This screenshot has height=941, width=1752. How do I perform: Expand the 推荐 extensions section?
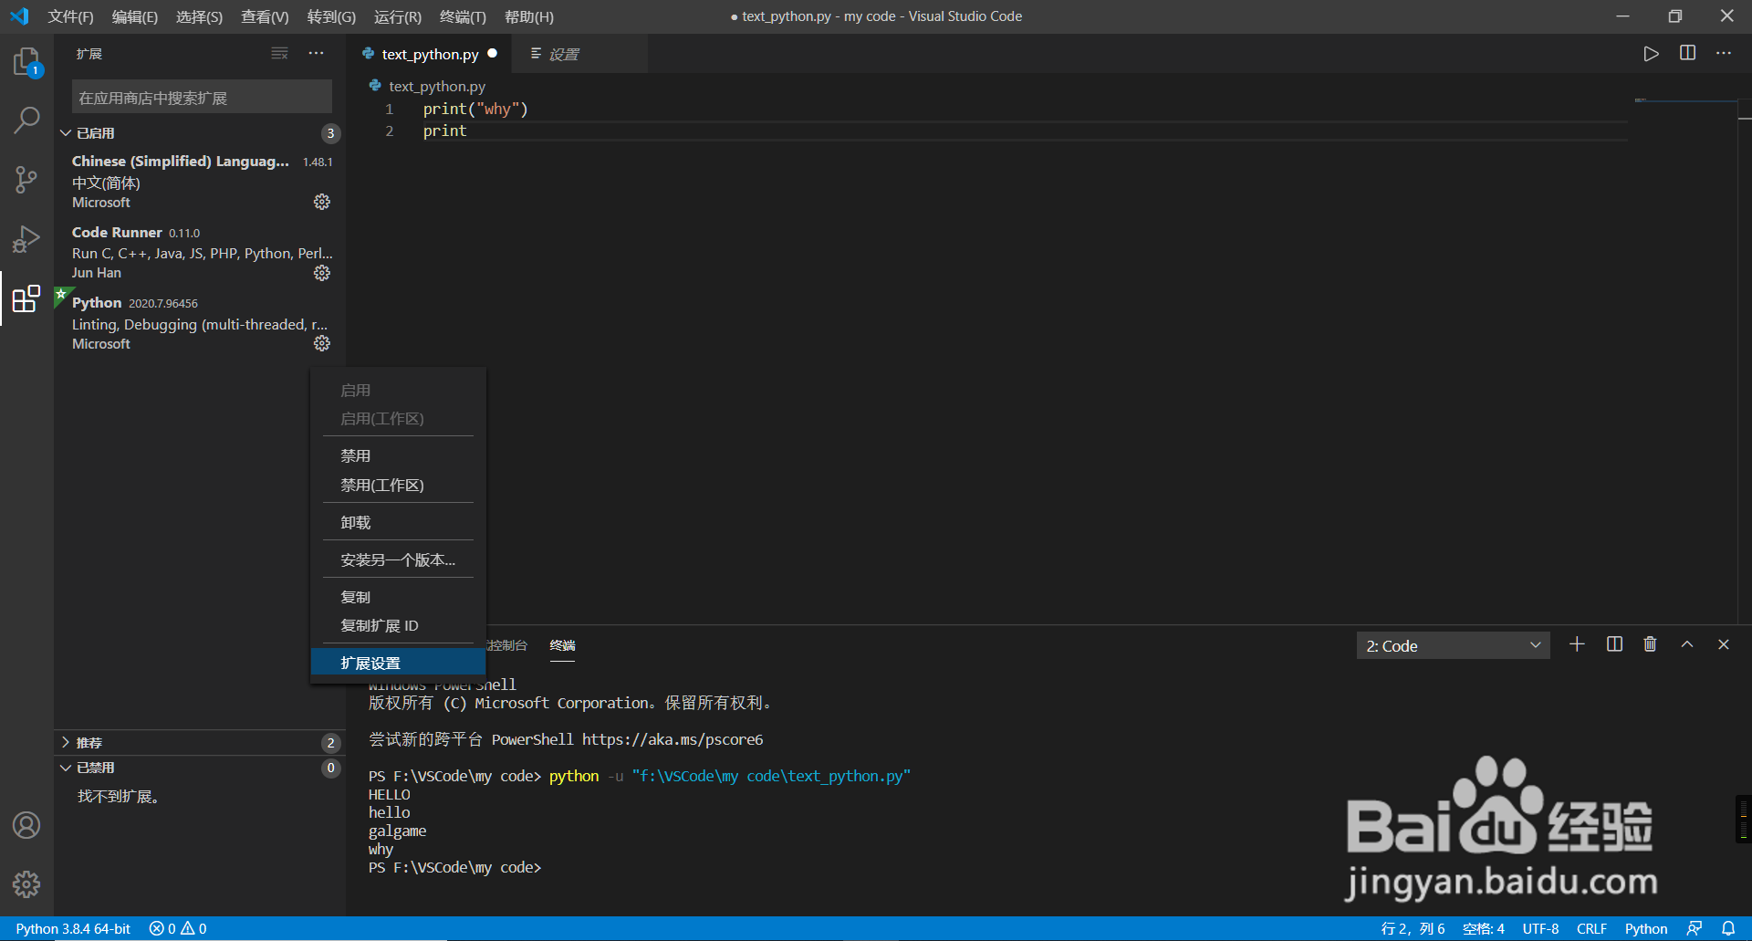tap(200, 743)
